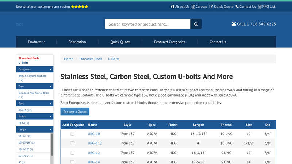Select the UBG-12 quote checkbox
The width and height of the screenshot is (292, 164).
72,153
